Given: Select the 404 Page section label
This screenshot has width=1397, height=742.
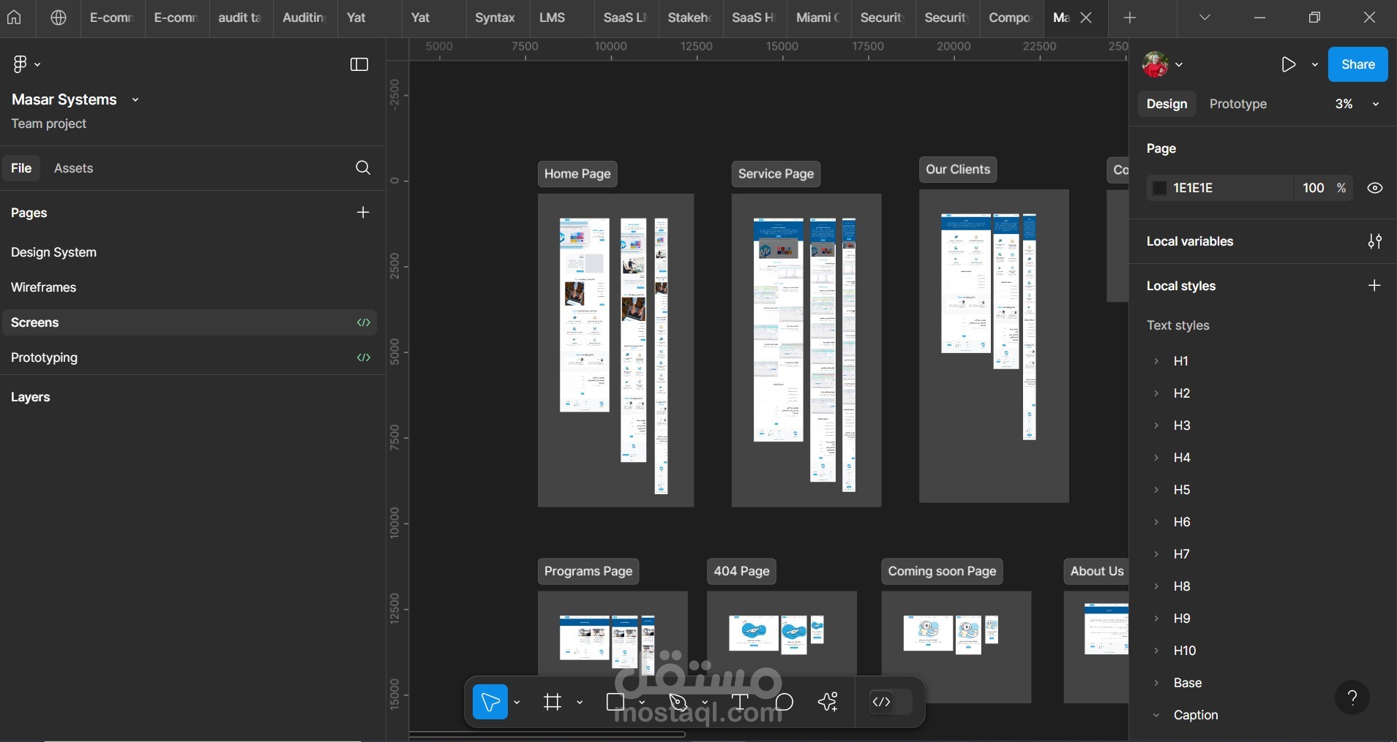Looking at the screenshot, I should click(x=741, y=572).
